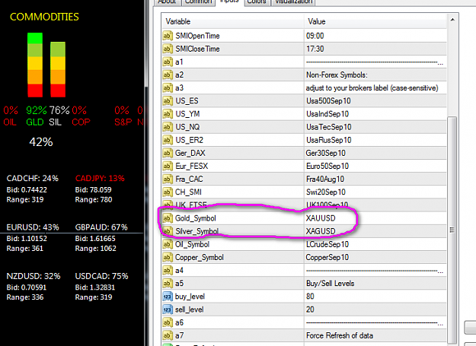
Task: Click the Variable column header
Action: pos(232,21)
